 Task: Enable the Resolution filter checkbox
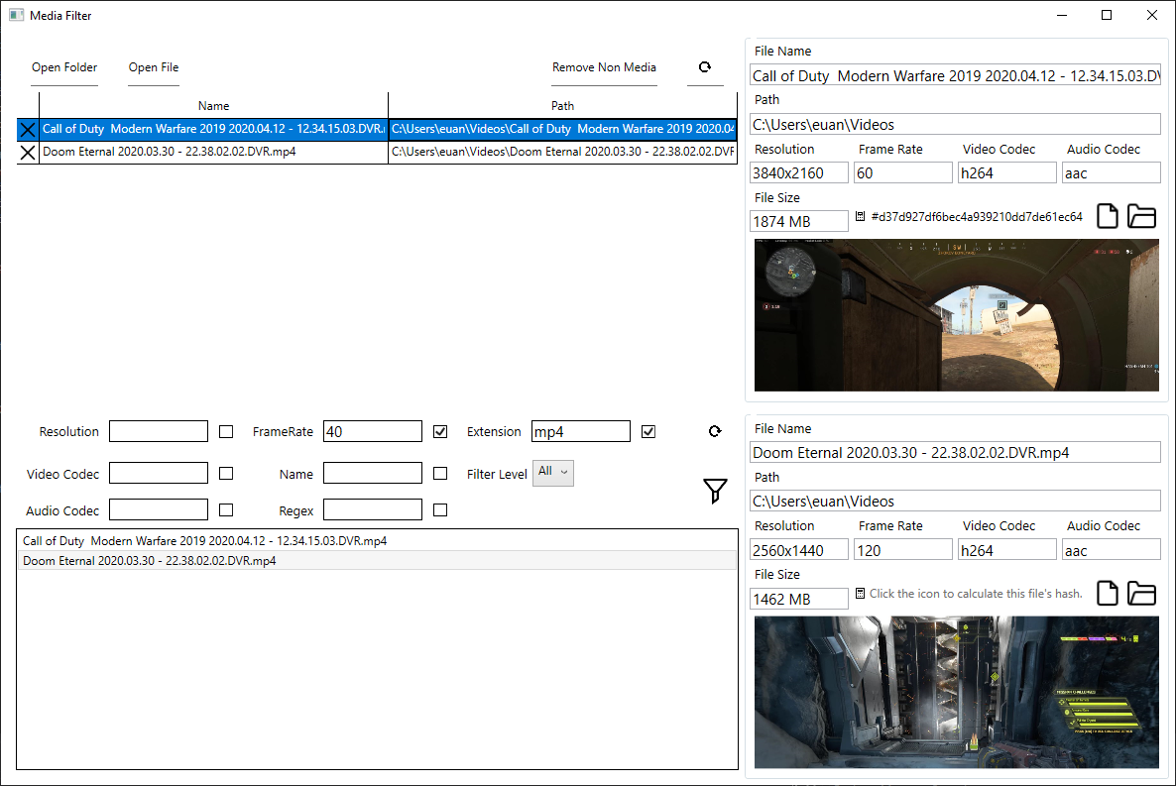226,431
